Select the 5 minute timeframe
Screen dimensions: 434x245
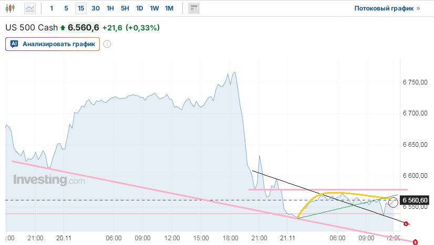pos(66,8)
